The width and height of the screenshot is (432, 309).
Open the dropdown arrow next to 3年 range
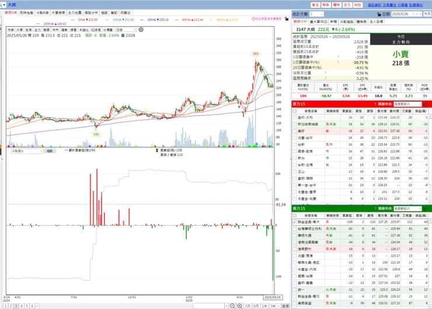[279, 306]
